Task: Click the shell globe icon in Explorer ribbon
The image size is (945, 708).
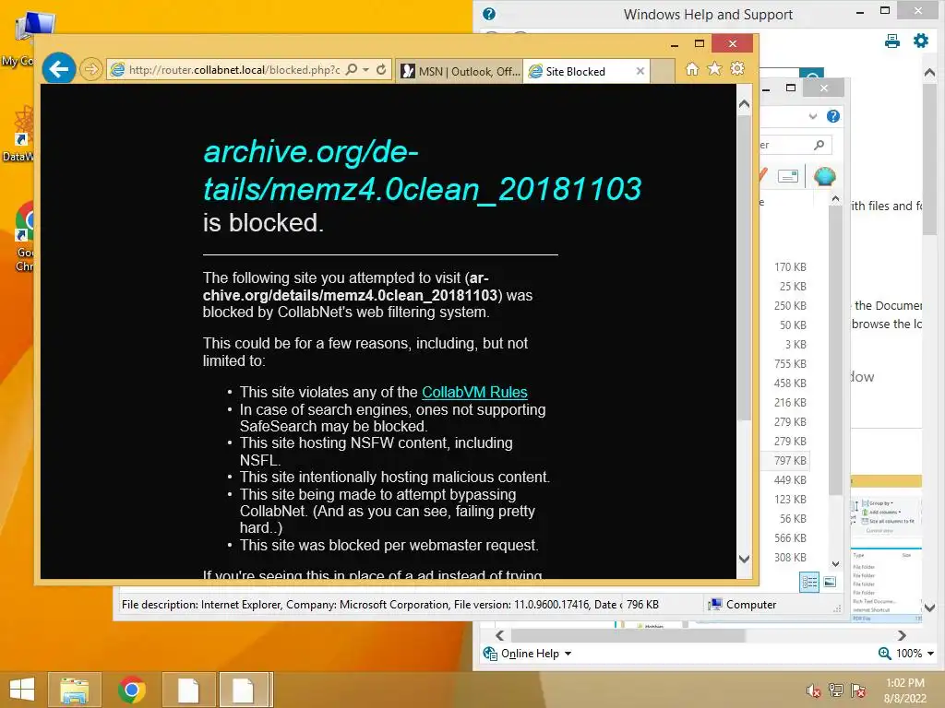Action: [x=824, y=176]
